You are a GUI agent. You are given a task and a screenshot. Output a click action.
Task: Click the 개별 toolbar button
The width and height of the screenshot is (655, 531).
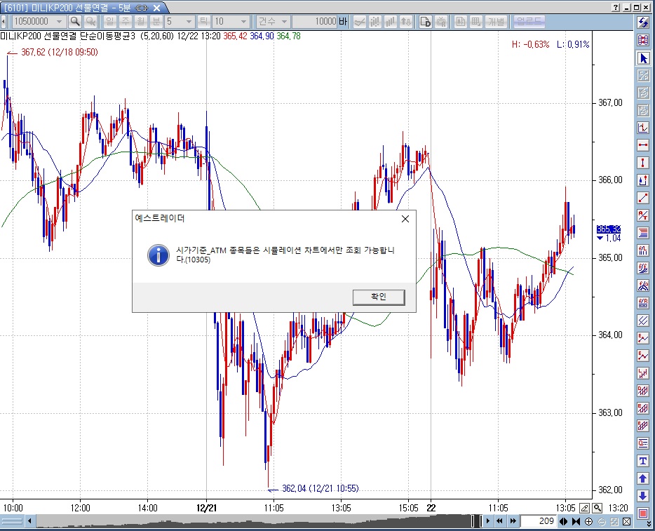pos(497,22)
